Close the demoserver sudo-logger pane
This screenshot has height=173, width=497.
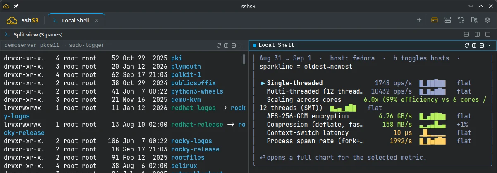241,45
